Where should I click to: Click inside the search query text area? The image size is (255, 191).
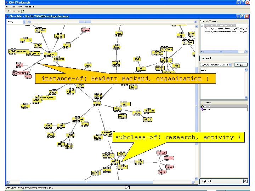(222, 83)
